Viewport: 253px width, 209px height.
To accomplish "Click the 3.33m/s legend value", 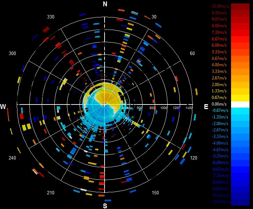I will click(219, 71).
